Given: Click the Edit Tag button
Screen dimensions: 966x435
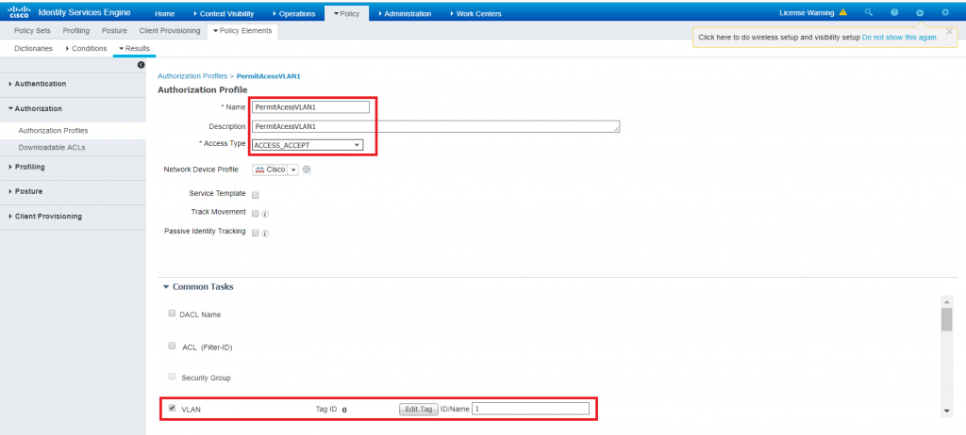Looking at the screenshot, I should tap(418, 409).
